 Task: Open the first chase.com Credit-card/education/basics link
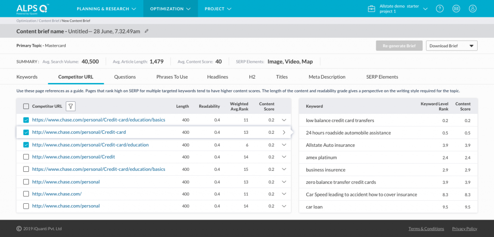[x=98, y=120]
